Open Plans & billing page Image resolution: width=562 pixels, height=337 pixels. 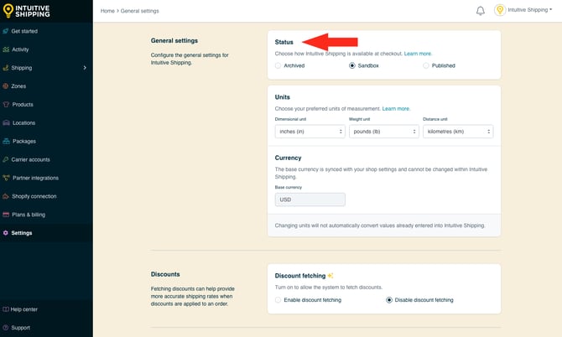click(x=29, y=215)
